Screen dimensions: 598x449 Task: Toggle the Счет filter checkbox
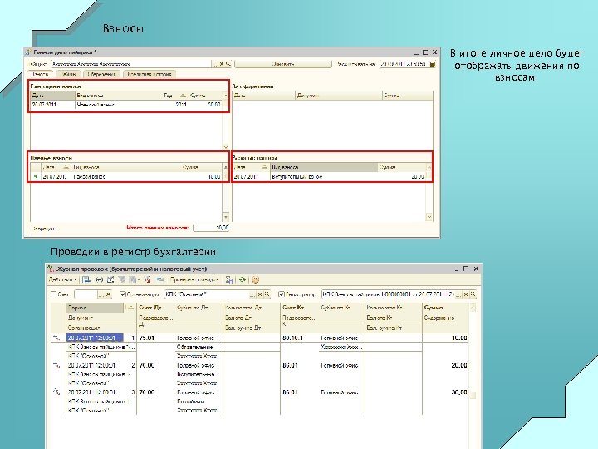(54, 294)
